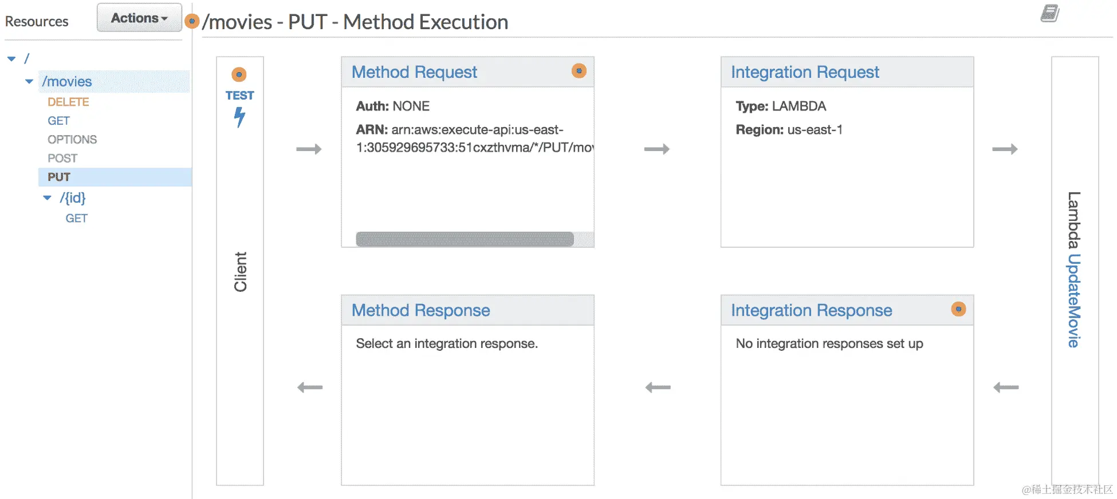
Task: Open the UpdateMovie Lambda function link
Action: 1073,300
